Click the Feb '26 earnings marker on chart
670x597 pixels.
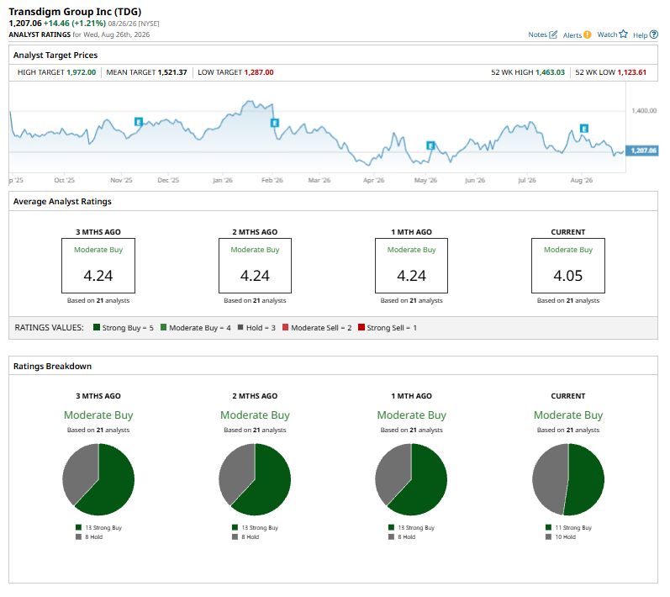[x=275, y=123]
